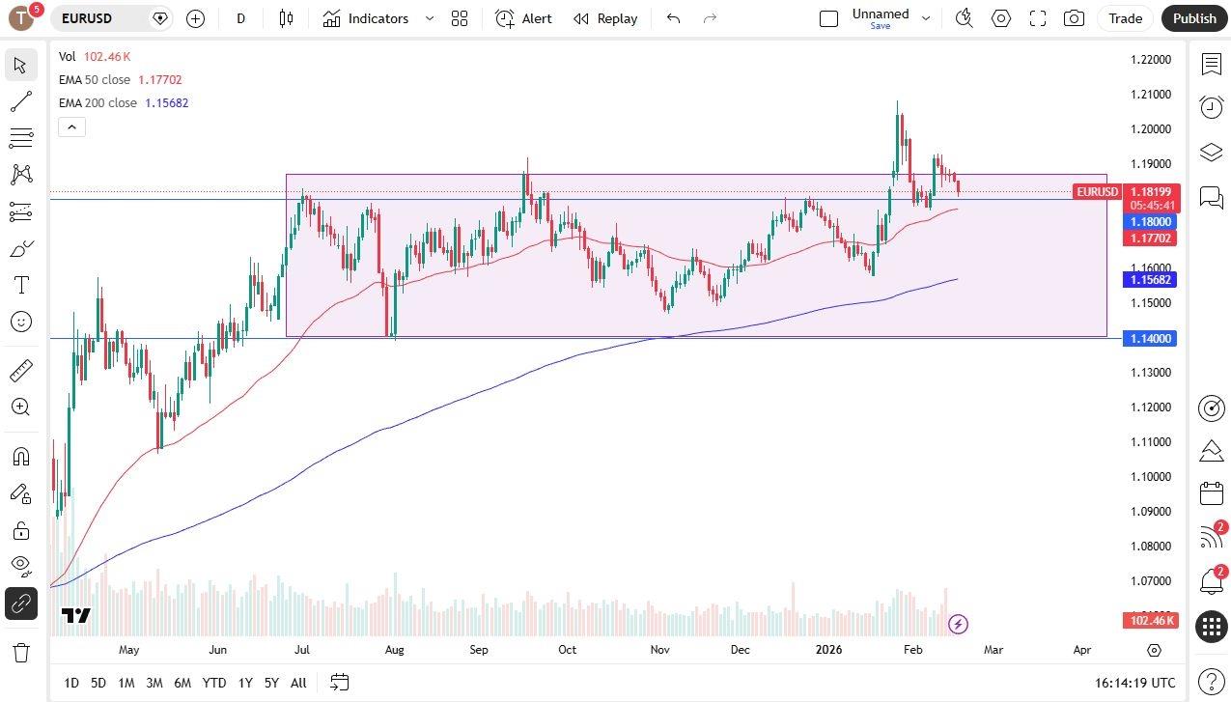Click the blue 1.14000 price label
This screenshot has width=1231, height=702.
click(1149, 339)
